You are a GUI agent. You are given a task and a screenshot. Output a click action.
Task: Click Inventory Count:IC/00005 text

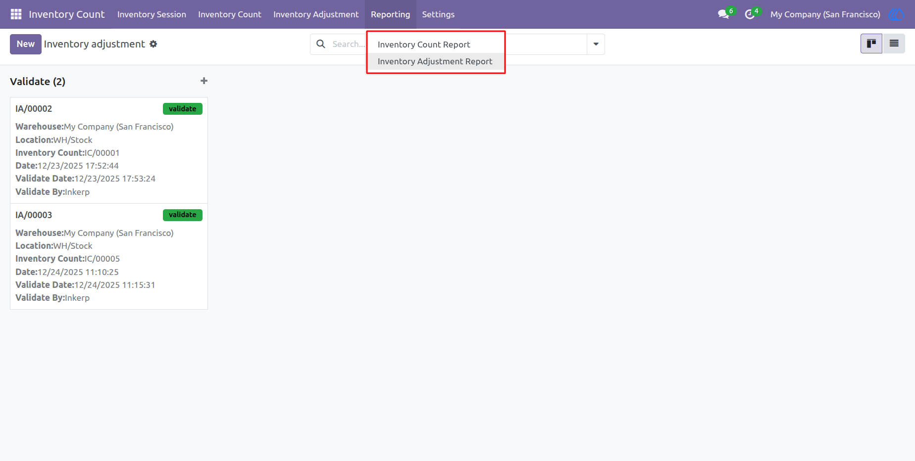pos(67,259)
